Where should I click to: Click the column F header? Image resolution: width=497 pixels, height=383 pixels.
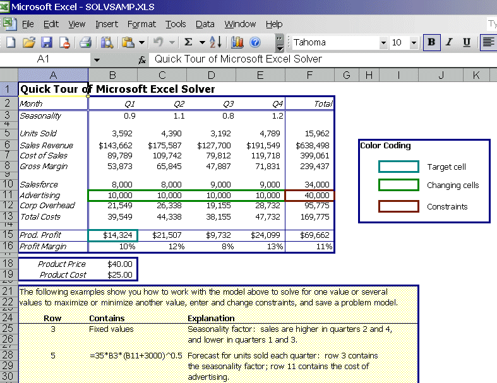point(309,76)
